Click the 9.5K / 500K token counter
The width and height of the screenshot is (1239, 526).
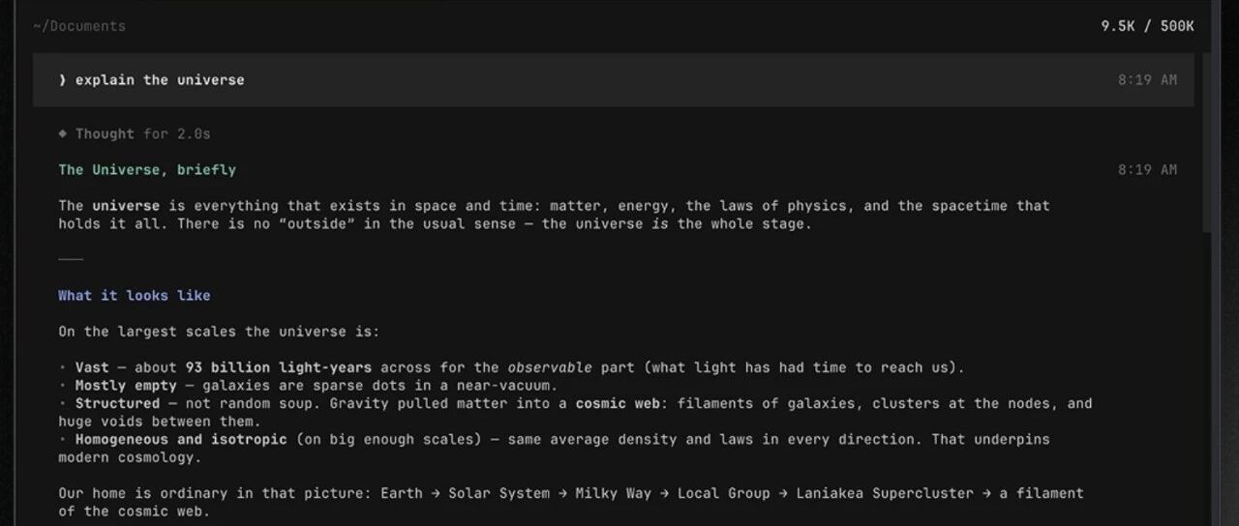click(x=1147, y=26)
